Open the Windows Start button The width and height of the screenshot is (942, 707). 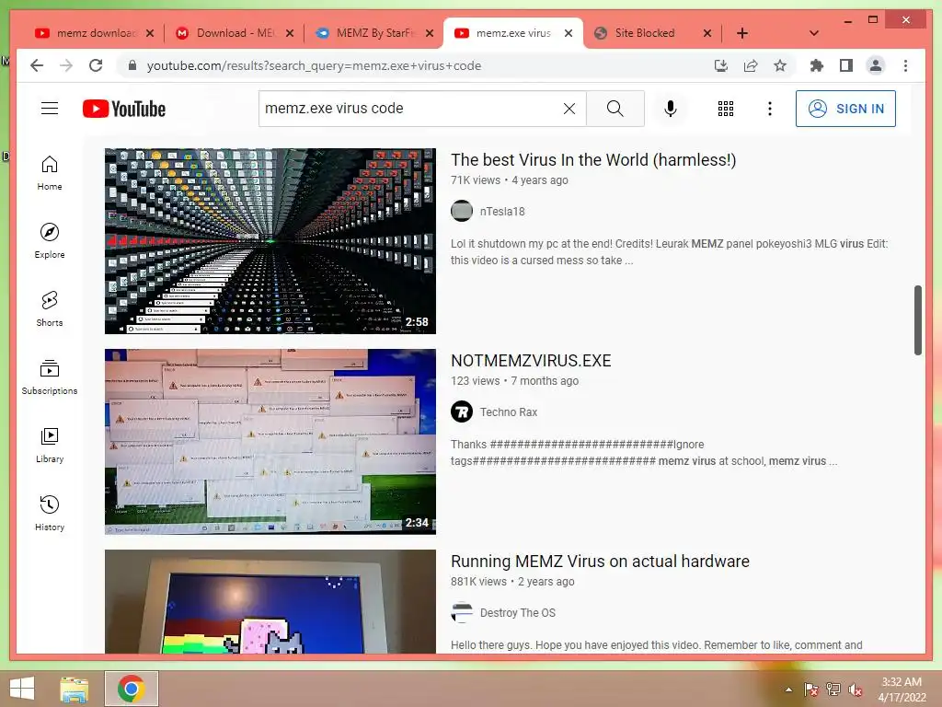coord(22,689)
